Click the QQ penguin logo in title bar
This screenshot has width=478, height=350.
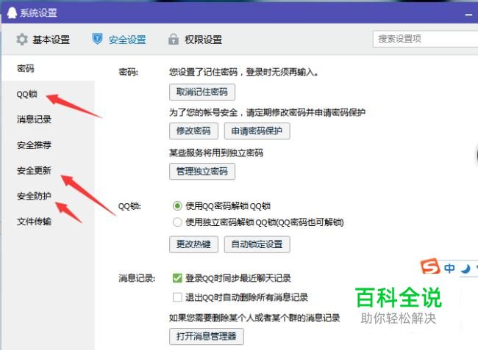click(12, 12)
